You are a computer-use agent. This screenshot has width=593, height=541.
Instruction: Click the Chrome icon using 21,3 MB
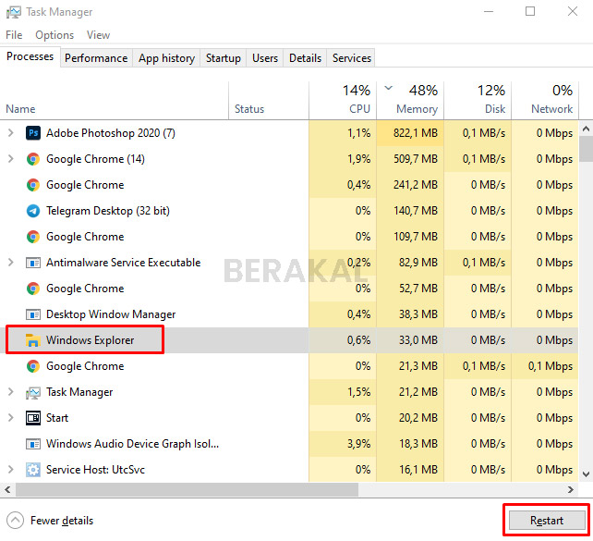[33, 366]
